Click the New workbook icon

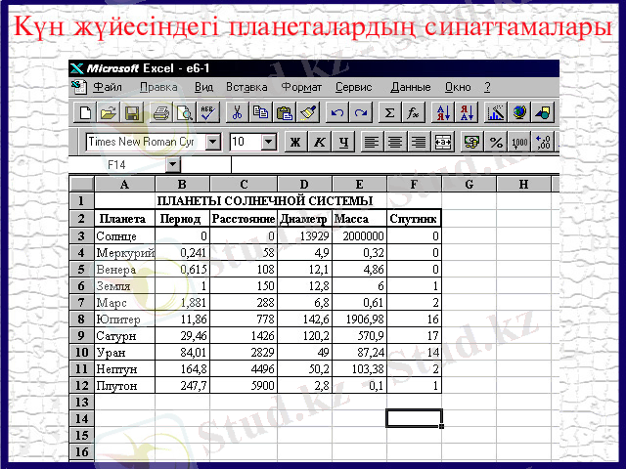click(x=85, y=112)
